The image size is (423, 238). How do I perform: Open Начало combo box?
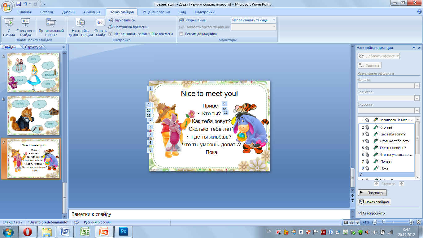[x=389, y=86]
